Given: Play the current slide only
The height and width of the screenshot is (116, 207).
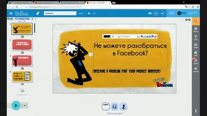Looking at the screenshot, I should click(x=25, y=105).
